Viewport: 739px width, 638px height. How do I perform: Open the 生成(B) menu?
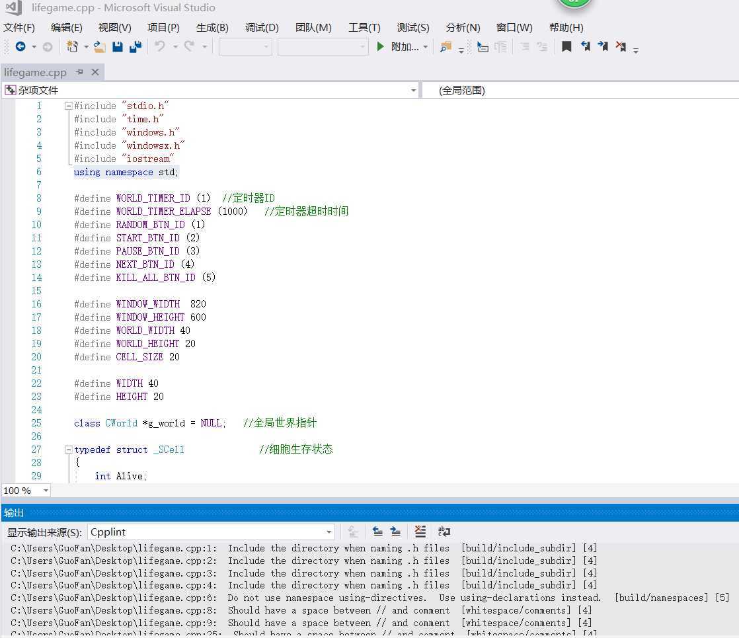pos(212,27)
